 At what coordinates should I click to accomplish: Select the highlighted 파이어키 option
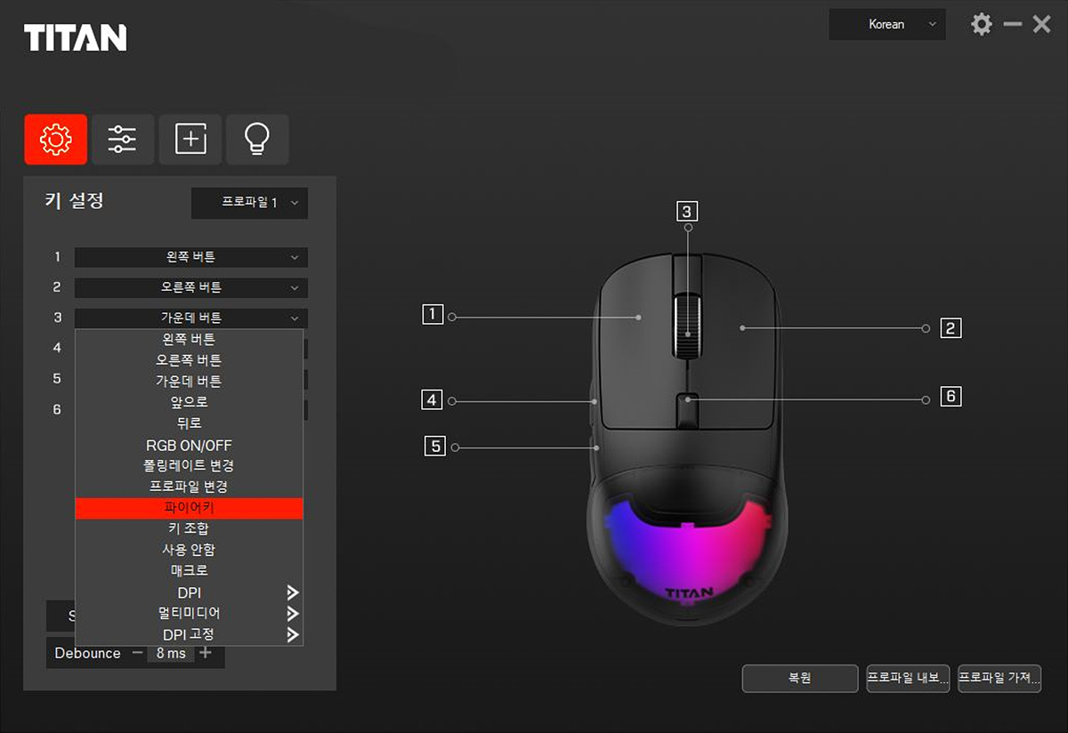click(190, 508)
